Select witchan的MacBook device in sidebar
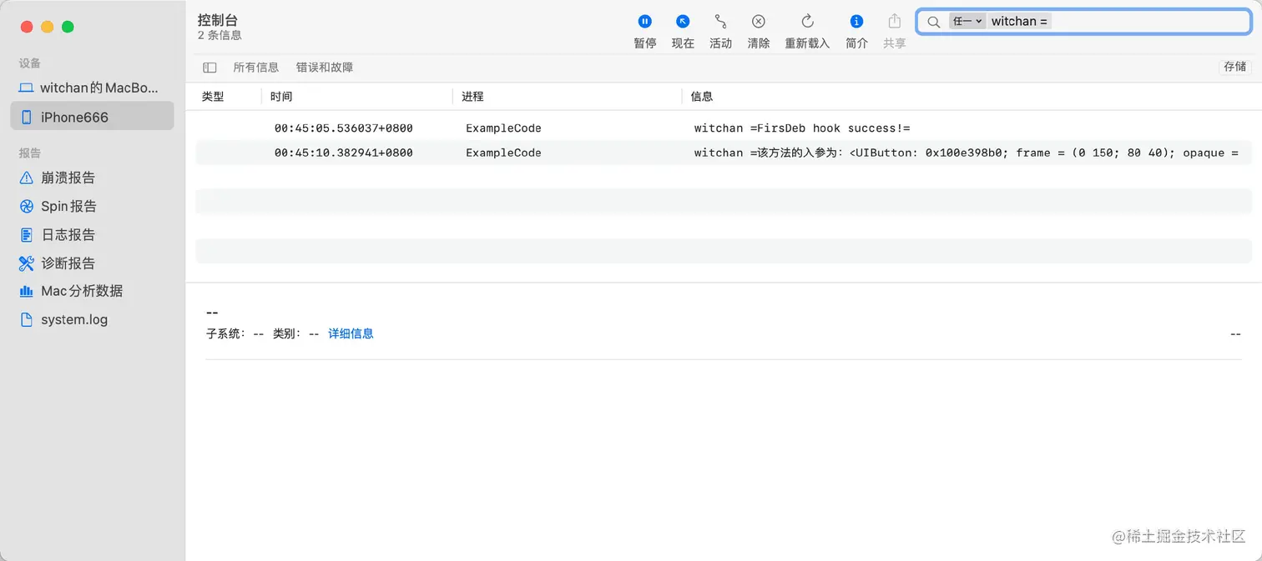 (x=92, y=88)
